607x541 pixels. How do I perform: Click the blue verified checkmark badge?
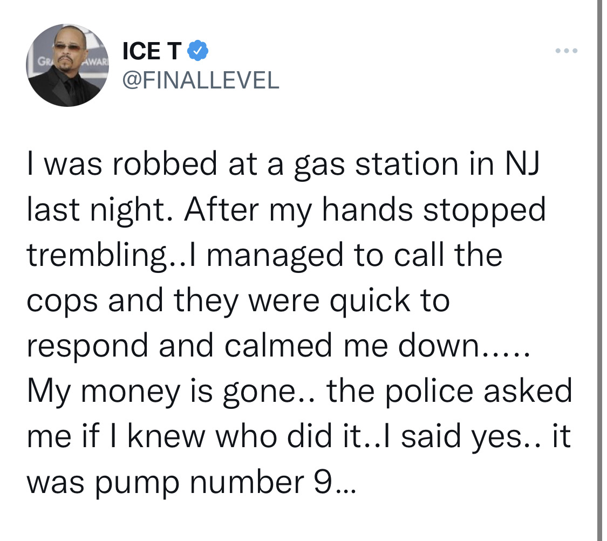pos(198,51)
